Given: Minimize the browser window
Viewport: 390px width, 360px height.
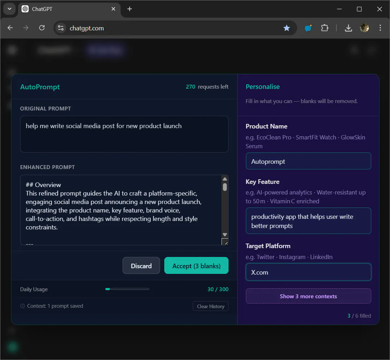Looking at the screenshot, I should pos(339,9).
